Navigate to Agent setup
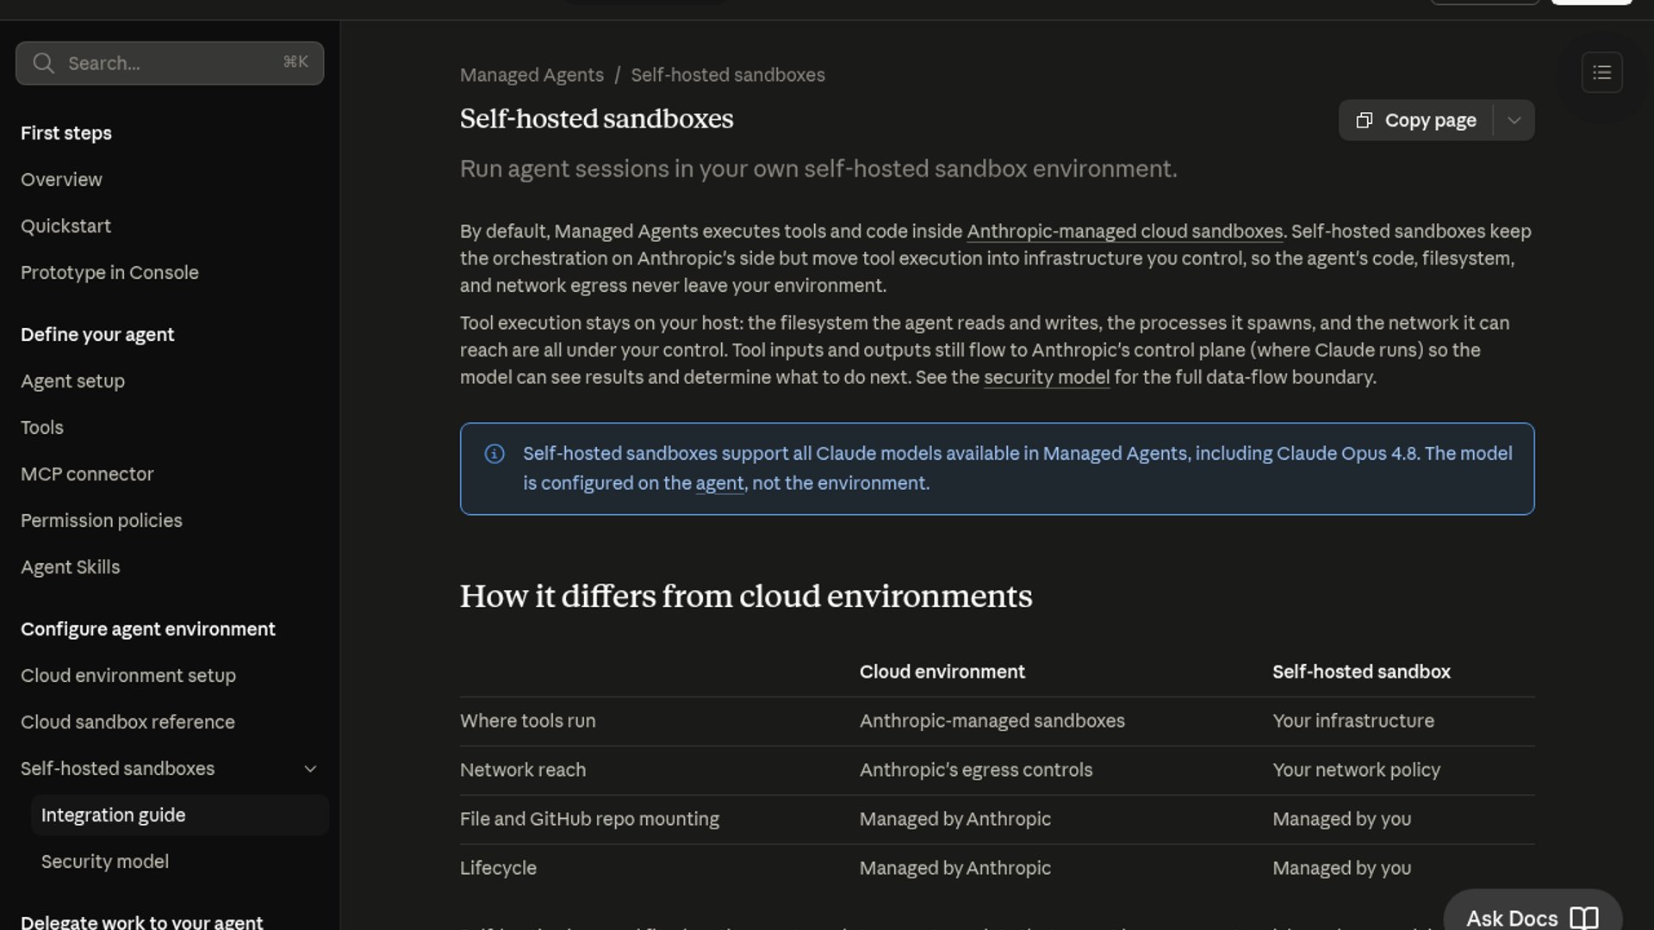 [x=72, y=381]
